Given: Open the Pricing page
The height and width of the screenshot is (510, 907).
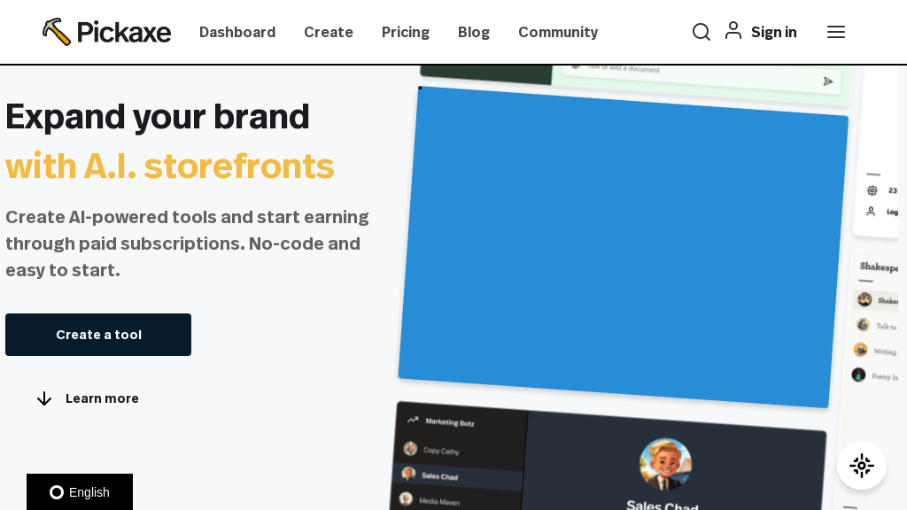Looking at the screenshot, I should pos(406,32).
